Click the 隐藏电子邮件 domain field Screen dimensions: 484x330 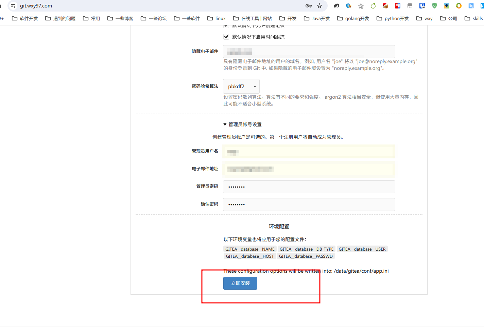coord(309,52)
